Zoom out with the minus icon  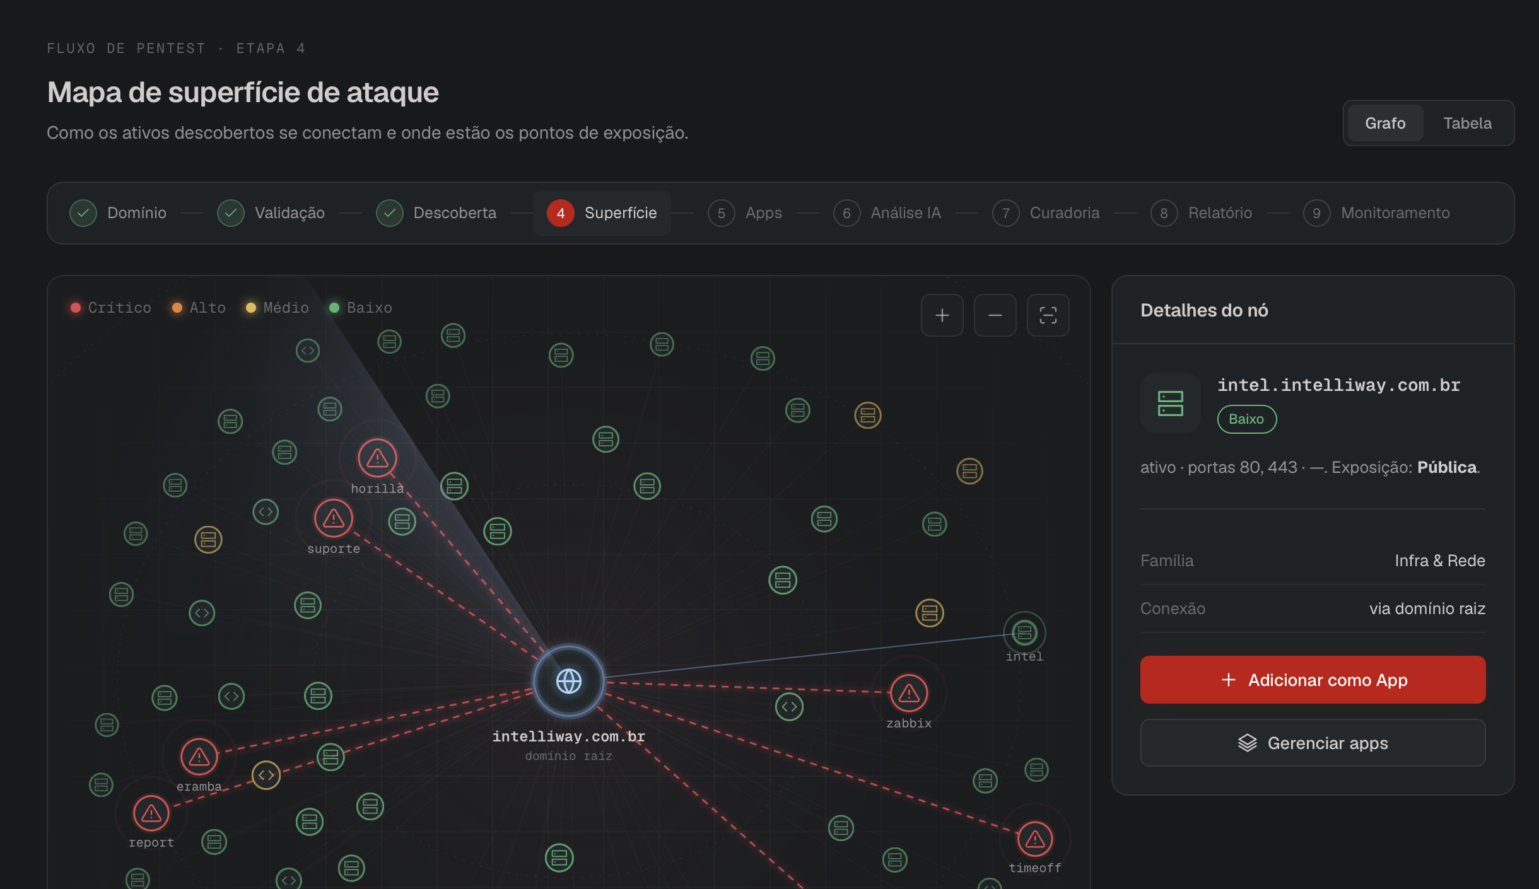[x=995, y=315]
